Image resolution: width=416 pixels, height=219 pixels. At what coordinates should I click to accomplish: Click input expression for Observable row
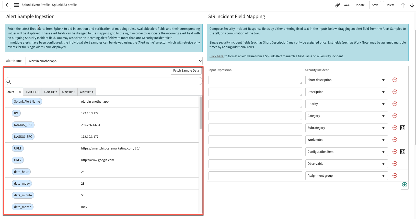(x=255, y=164)
